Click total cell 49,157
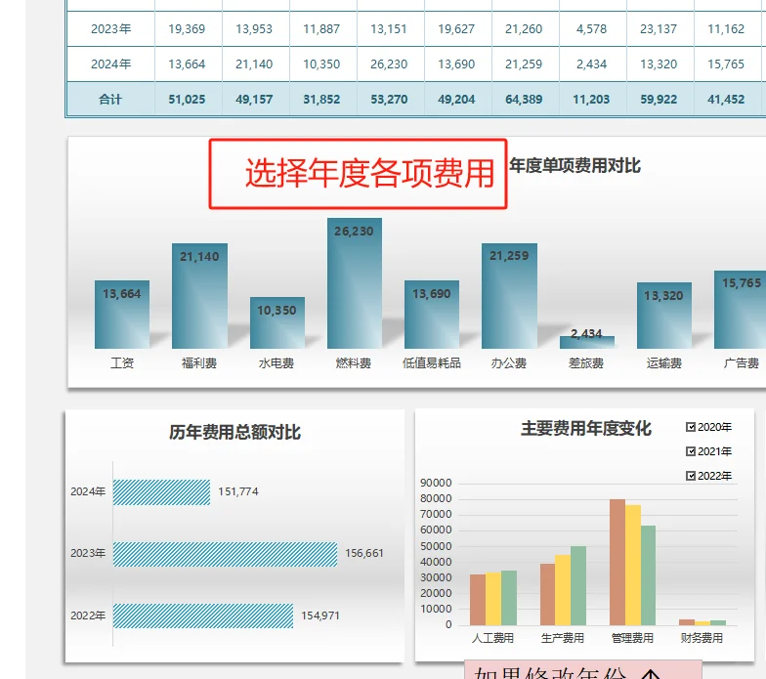Image resolution: width=766 pixels, height=679 pixels. [254, 100]
